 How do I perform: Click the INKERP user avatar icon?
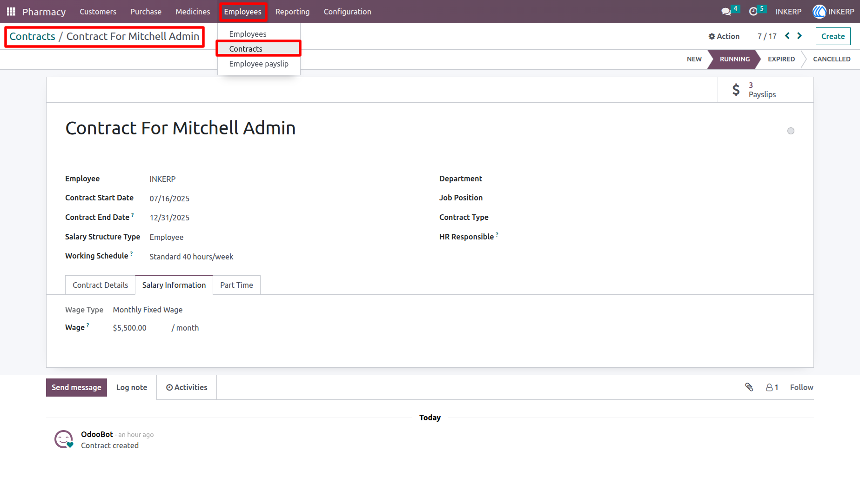pyautogui.click(x=819, y=12)
